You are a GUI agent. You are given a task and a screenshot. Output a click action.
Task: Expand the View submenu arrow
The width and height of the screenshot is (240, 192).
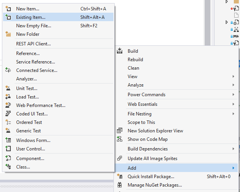233,77
